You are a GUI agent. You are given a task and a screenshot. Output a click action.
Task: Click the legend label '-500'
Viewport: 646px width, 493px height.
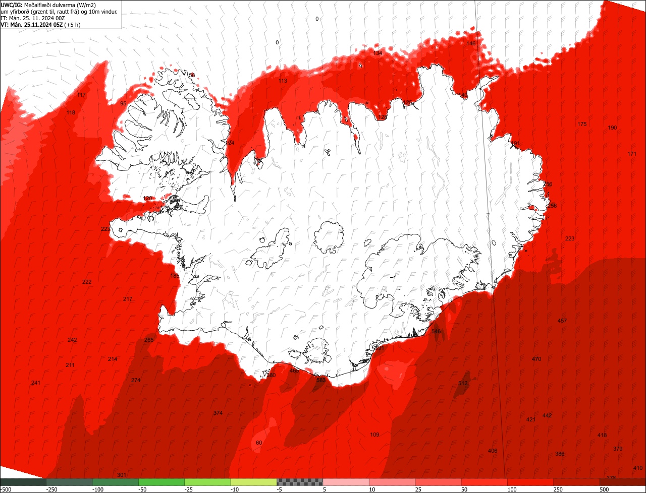pos(6,489)
